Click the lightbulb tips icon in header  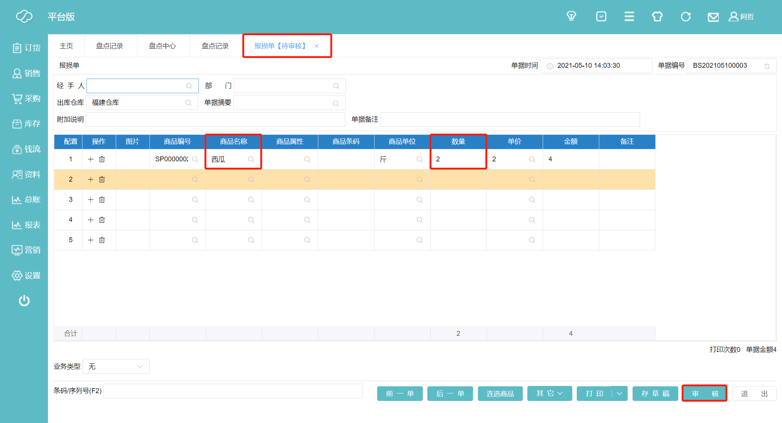[x=571, y=16]
